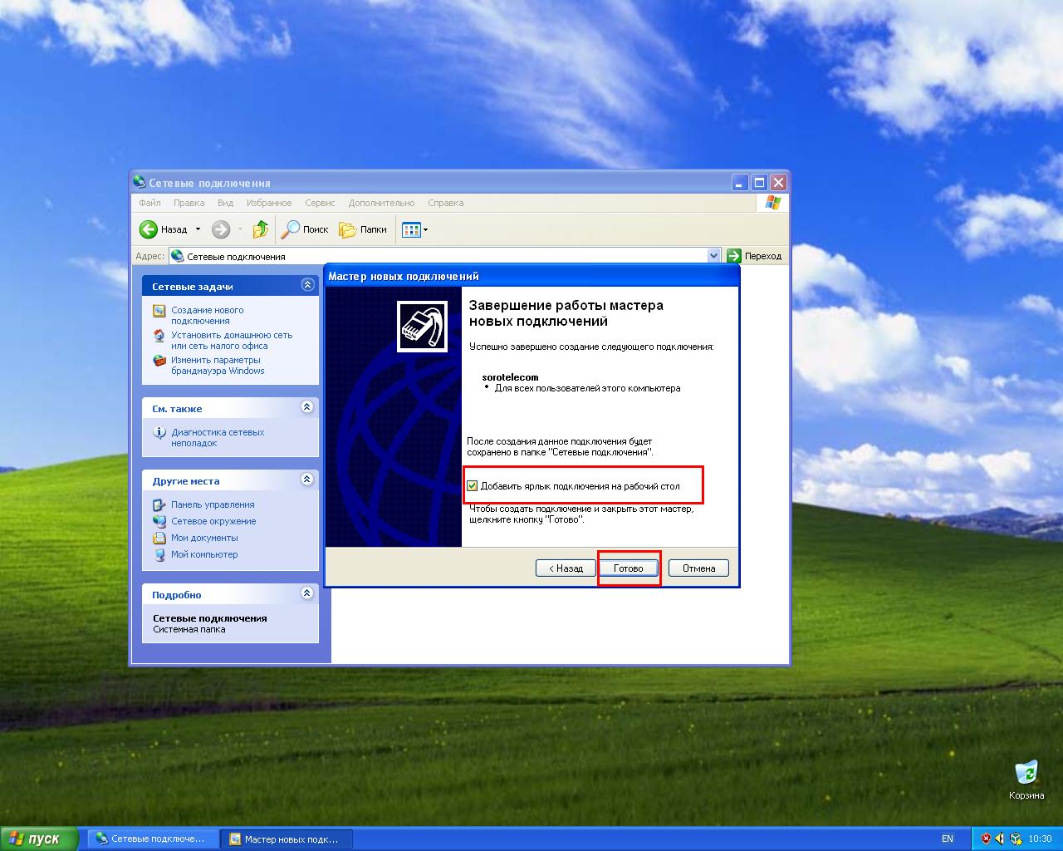Image resolution: width=1063 pixels, height=851 pixels.
Task: Toggle the Папки folders pane
Action: [x=363, y=229]
